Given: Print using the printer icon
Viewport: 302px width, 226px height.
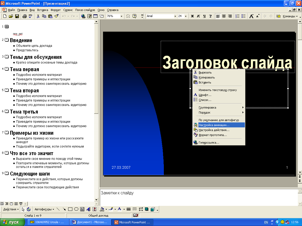Looking at the screenshot, I should coord(24,16).
